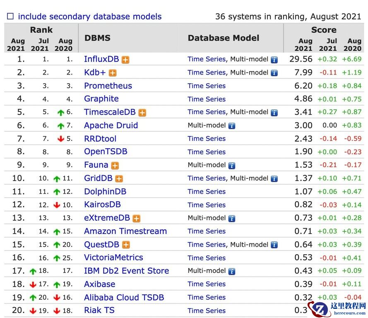Expand TimescaleDB secondary database models
This screenshot has width=368, height=318.
142,112
